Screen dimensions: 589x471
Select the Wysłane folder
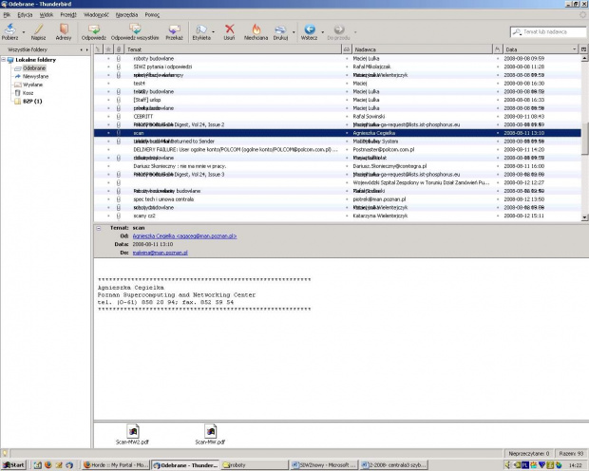pos(33,85)
